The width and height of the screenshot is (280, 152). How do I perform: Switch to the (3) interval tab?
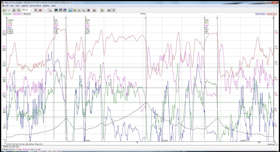click(17, 146)
